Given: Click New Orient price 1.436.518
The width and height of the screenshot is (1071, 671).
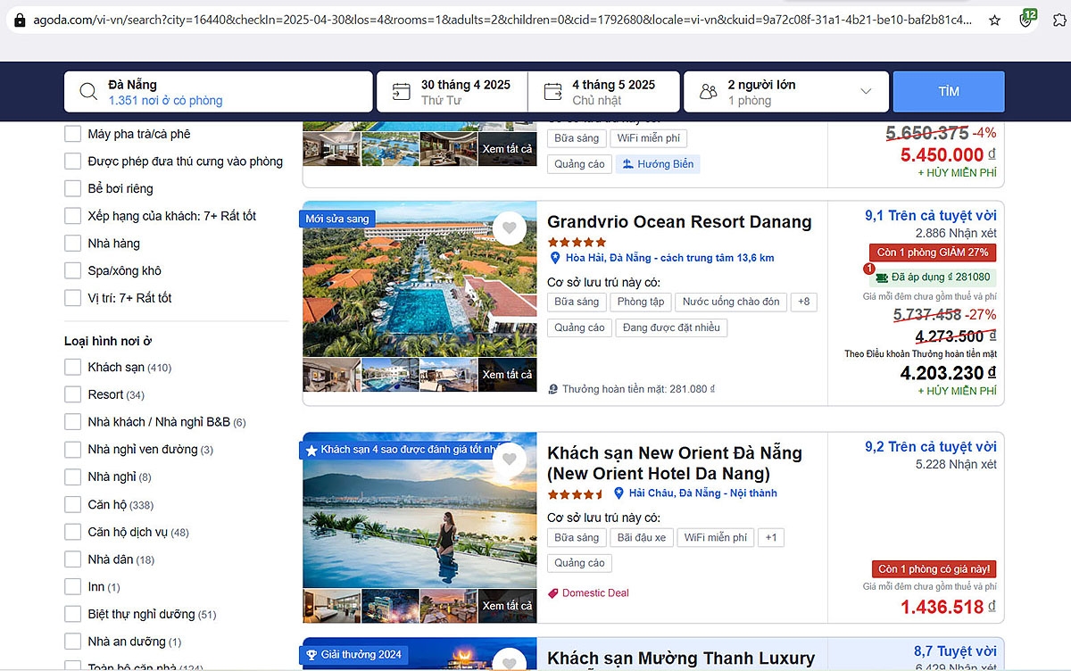Looking at the screenshot, I should click(x=948, y=607).
